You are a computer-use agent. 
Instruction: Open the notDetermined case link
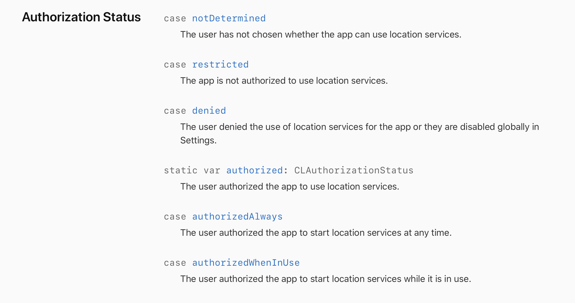tap(229, 18)
